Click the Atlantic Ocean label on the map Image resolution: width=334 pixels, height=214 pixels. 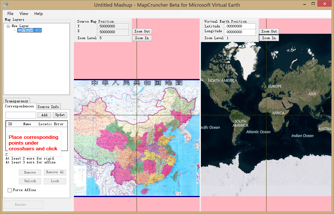pyautogui.click(x=258, y=132)
